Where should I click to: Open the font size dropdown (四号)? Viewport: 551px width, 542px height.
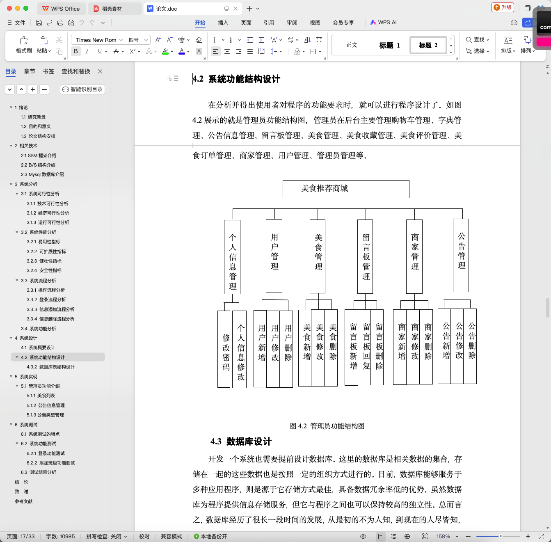tap(146, 40)
